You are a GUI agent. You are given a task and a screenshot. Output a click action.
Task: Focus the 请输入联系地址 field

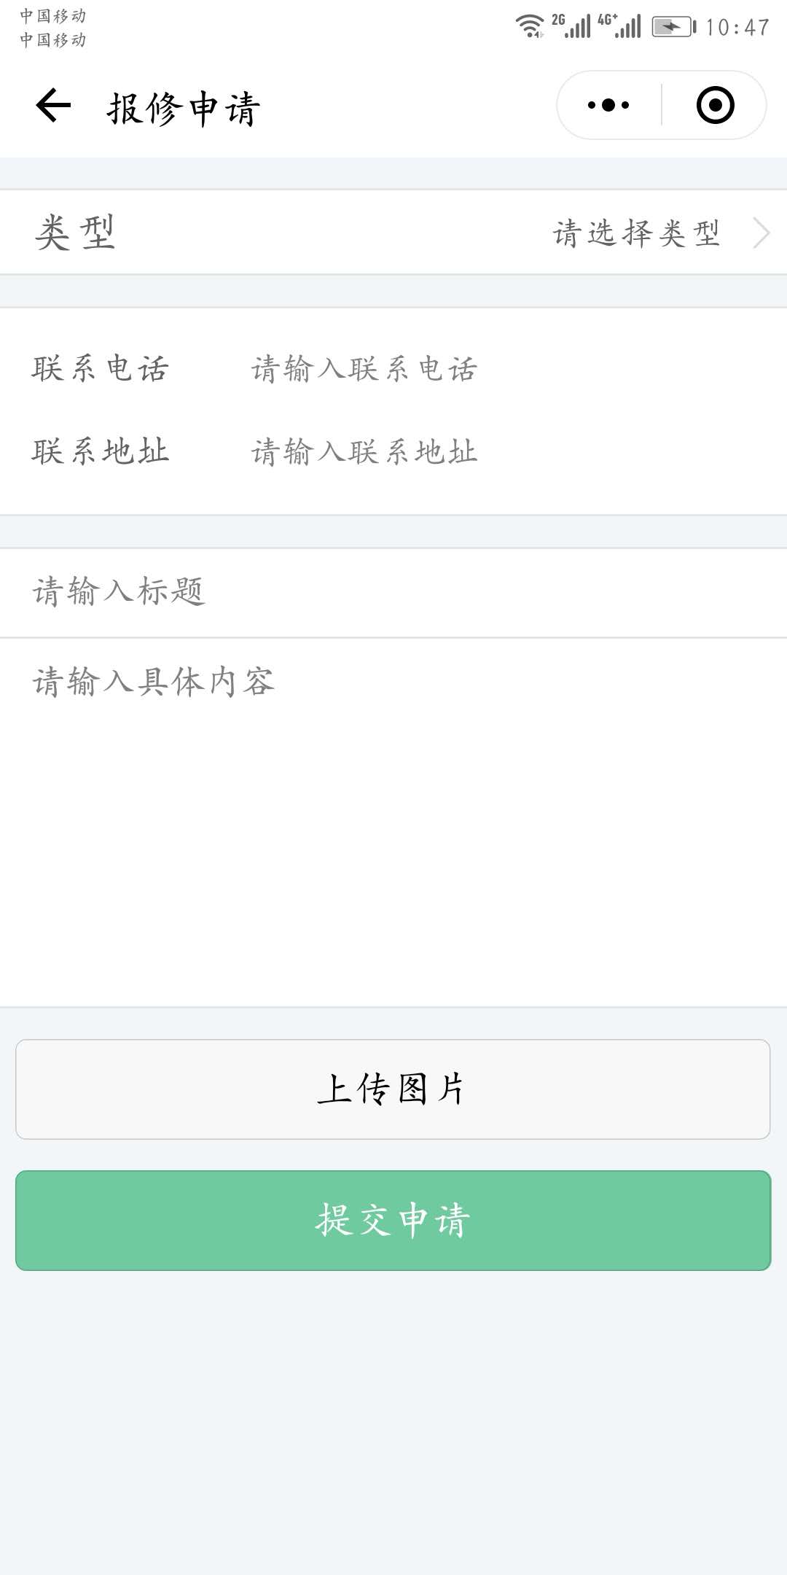tap(503, 452)
